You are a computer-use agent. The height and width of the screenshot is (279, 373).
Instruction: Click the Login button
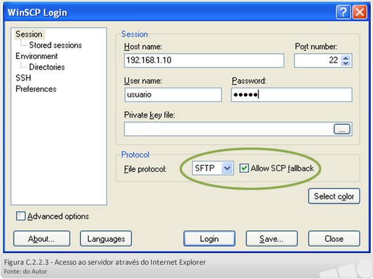(209, 239)
